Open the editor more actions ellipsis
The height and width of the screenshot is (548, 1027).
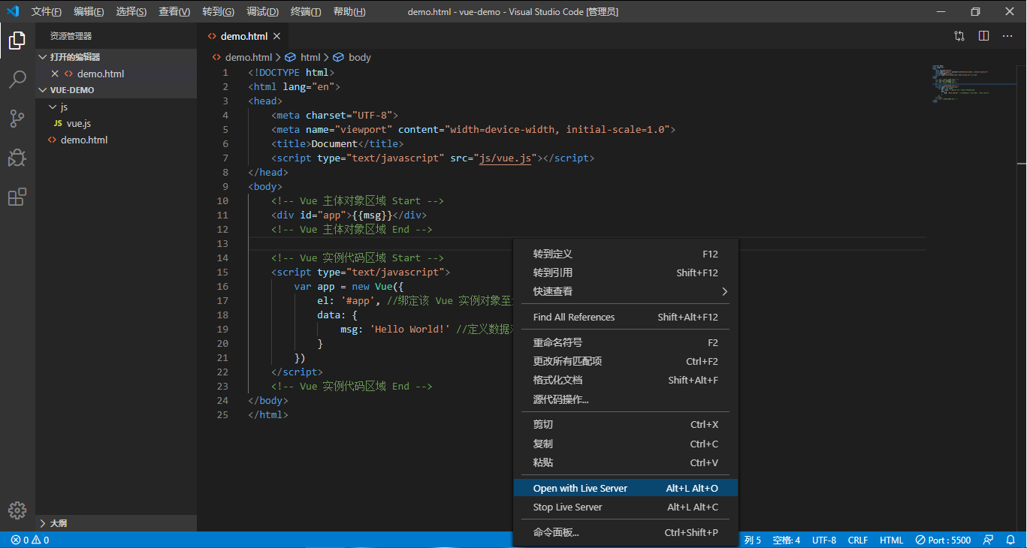coord(1008,36)
